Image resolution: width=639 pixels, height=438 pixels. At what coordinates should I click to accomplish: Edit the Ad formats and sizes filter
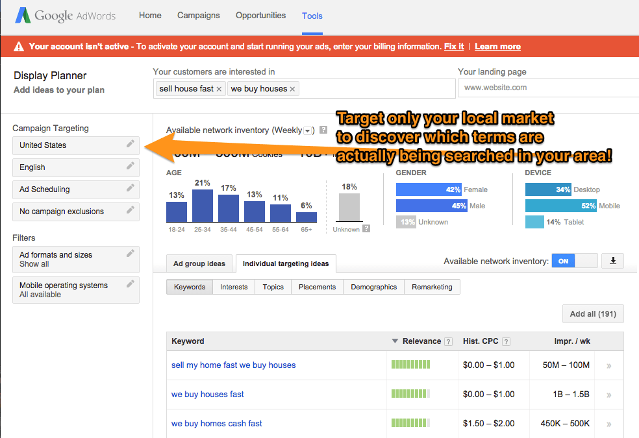coord(130,254)
